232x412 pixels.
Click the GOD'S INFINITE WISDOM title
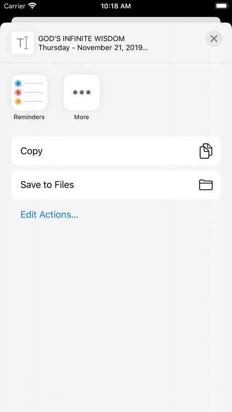click(81, 38)
